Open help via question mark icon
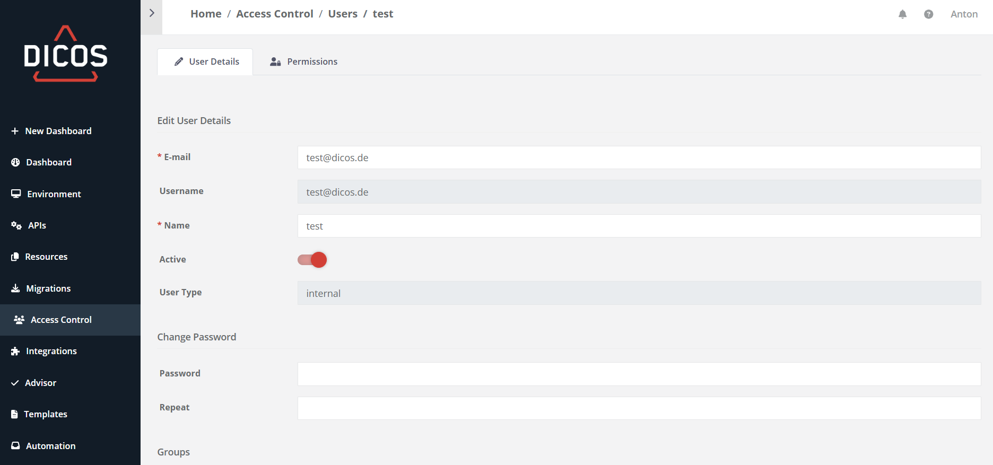This screenshot has width=993, height=465. pos(928,14)
